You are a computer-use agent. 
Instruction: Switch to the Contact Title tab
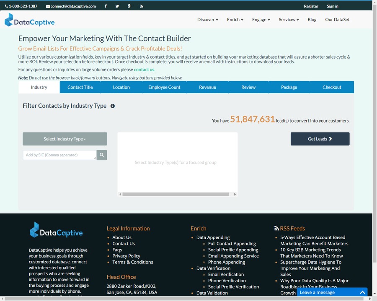click(x=80, y=87)
